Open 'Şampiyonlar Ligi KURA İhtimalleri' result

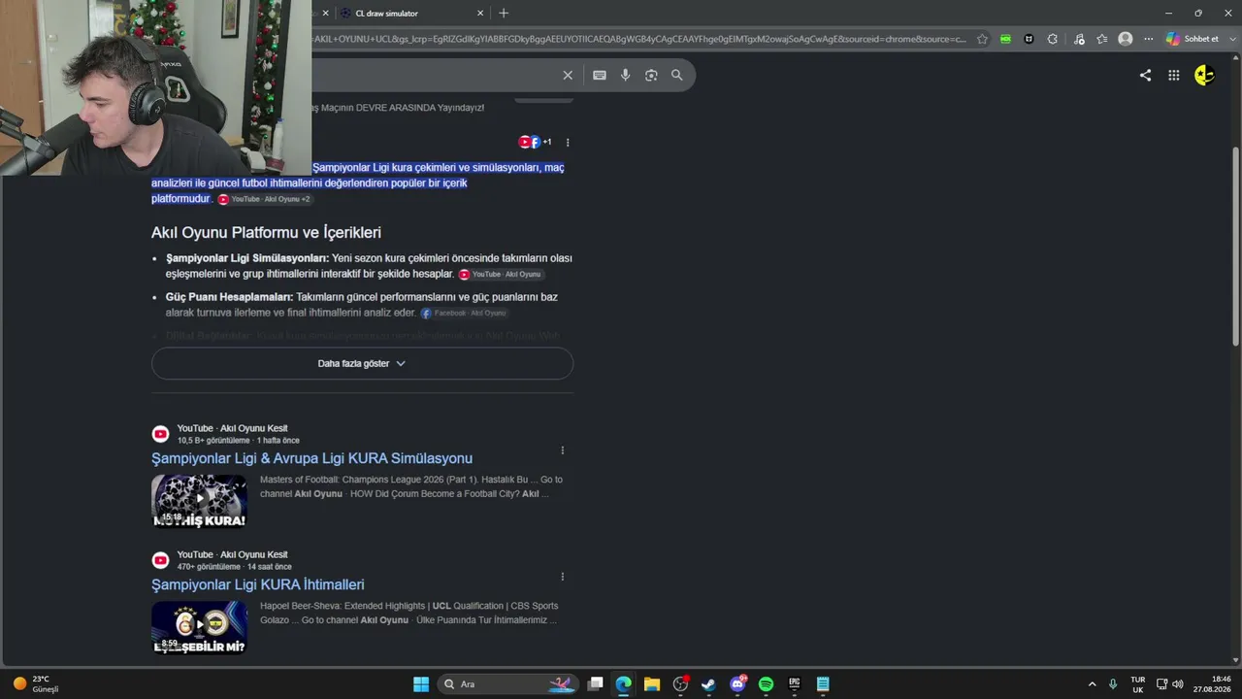(x=258, y=584)
